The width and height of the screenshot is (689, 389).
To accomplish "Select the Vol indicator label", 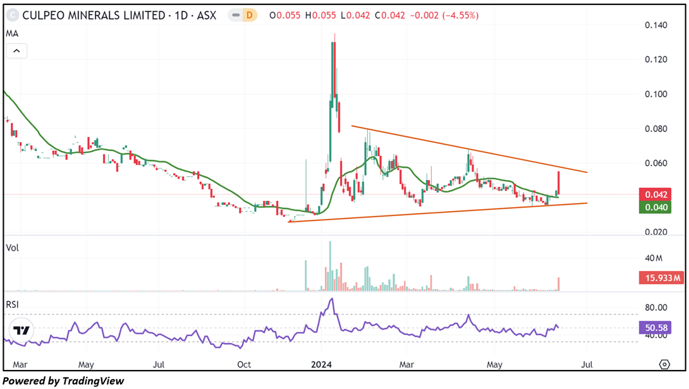I will [x=12, y=248].
